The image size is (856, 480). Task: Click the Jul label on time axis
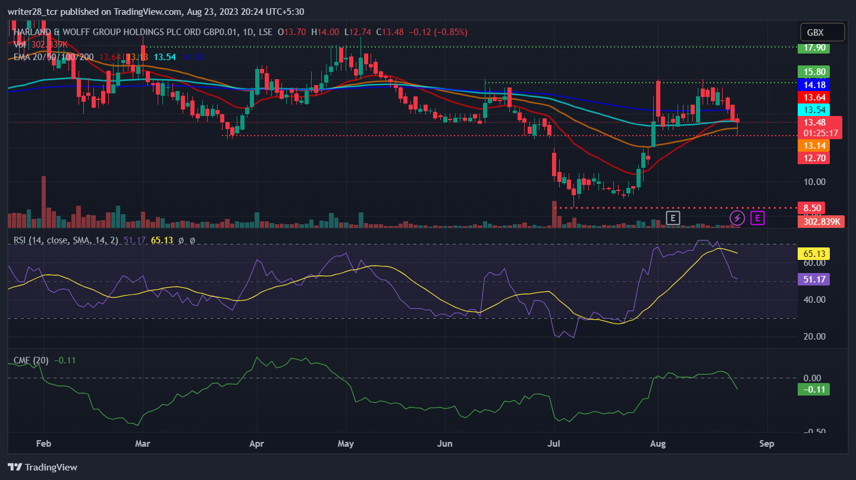coord(554,443)
